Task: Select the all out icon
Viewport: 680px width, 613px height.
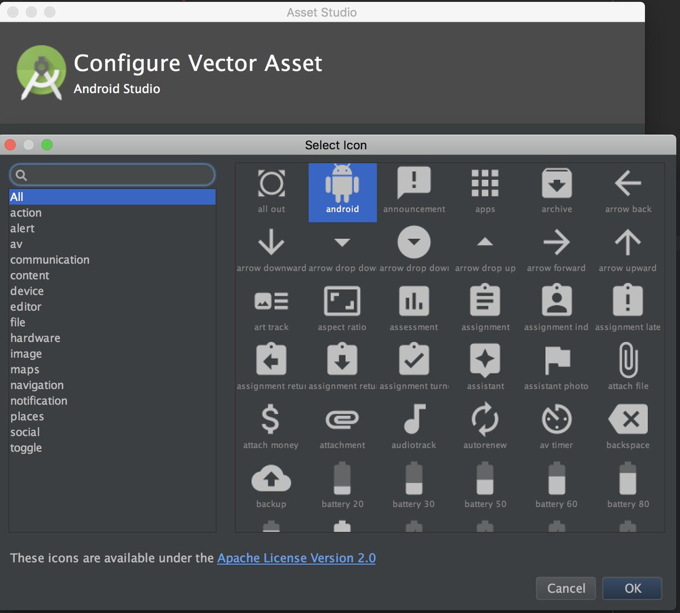Action: tap(271, 184)
